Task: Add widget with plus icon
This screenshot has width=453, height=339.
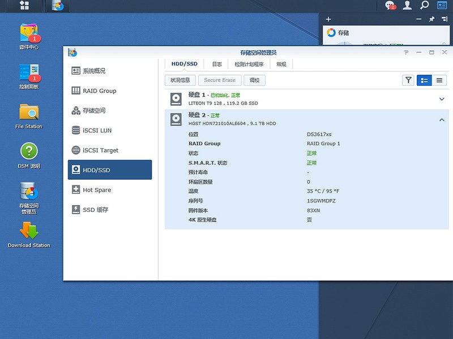Action: [x=328, y=19]
